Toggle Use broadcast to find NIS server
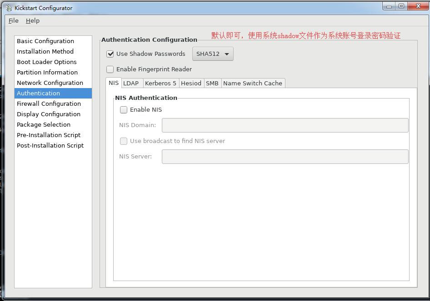This screenshot has height=301, width=430. coord(124,141)
